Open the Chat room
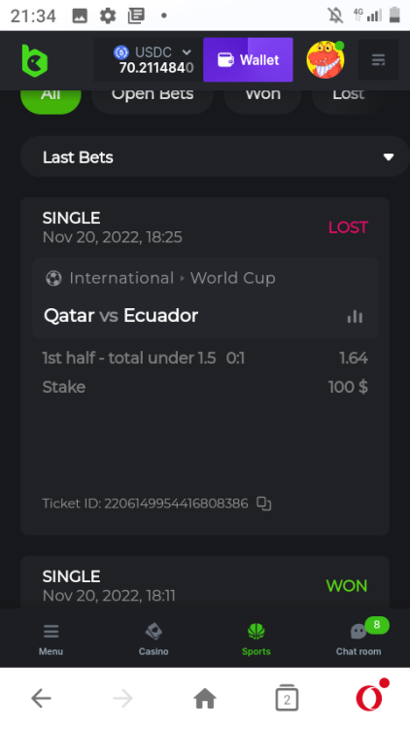This screenshot has width=410, height=729. (x=359, y=640)
